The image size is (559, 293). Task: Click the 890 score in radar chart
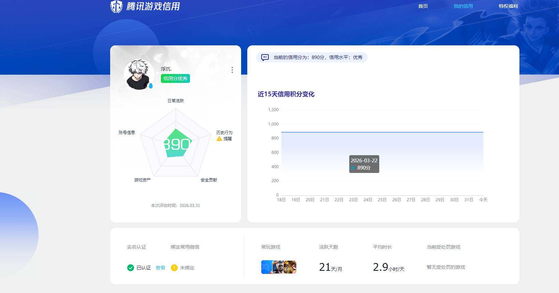point(176,144)
